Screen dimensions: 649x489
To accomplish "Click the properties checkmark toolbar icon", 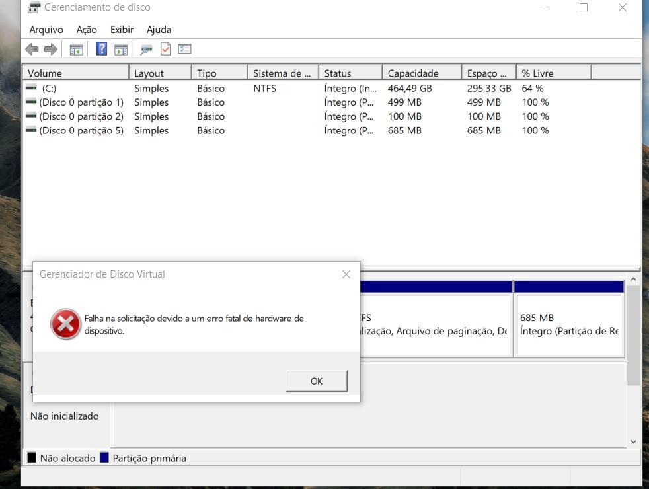I will click(x=166, y=49).
